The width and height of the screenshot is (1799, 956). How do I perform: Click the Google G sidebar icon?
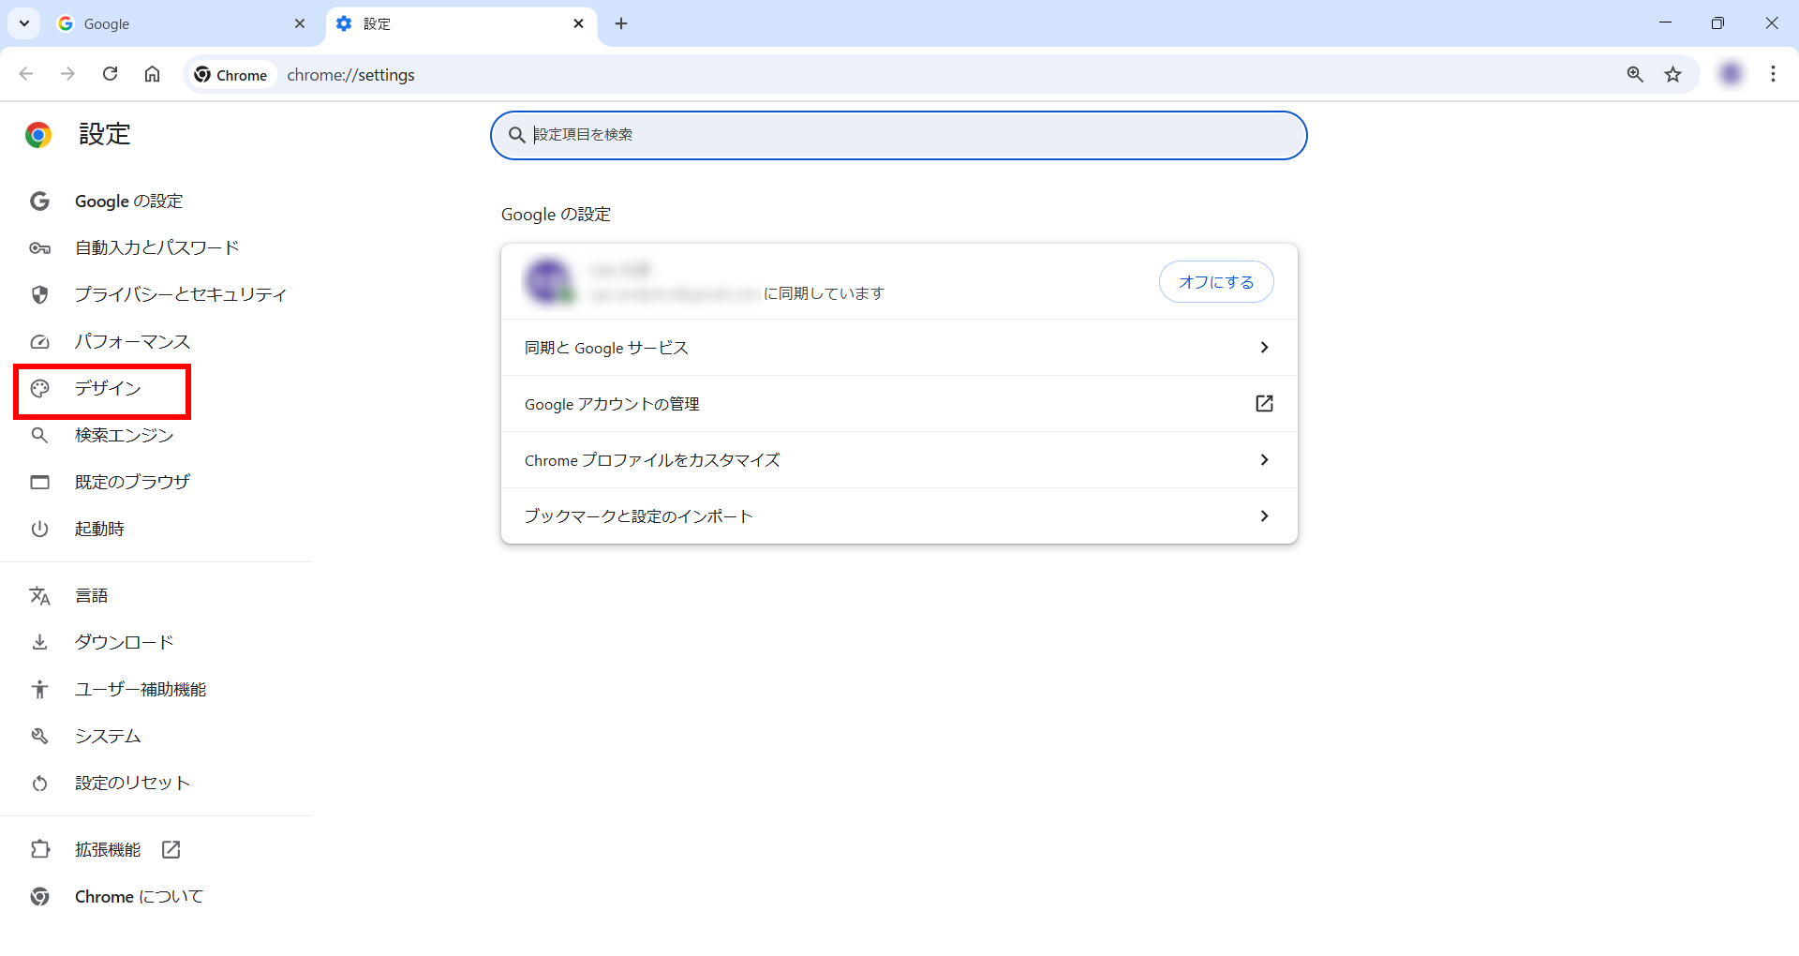pos(39,202)
